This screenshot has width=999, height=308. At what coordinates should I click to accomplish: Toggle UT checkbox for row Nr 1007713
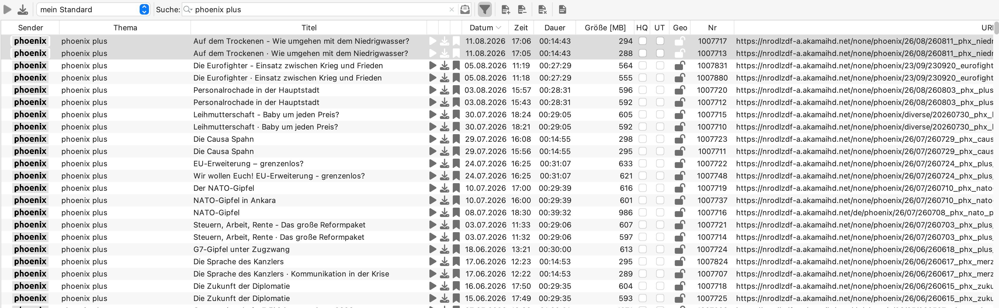coord(660,53)
